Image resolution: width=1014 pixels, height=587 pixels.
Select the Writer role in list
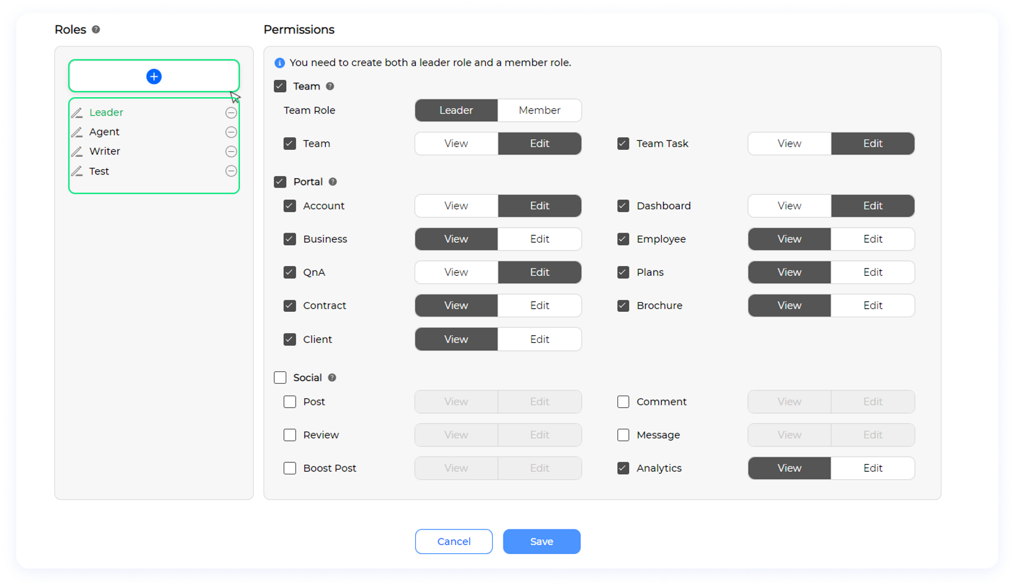pos(105,152)
